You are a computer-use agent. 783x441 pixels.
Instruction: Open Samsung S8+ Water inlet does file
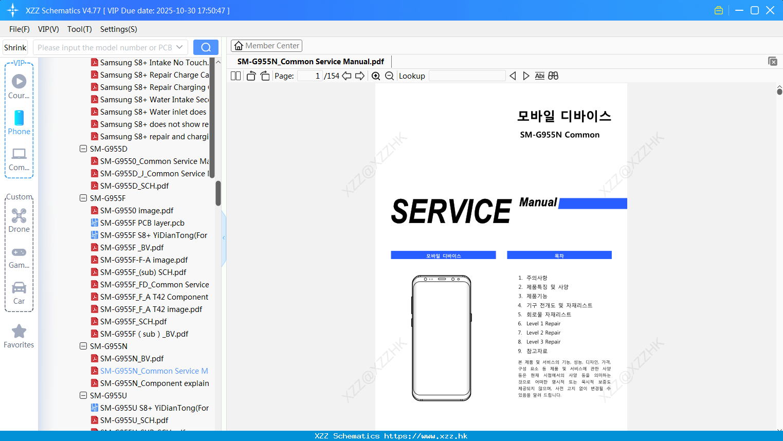[153, 112]
